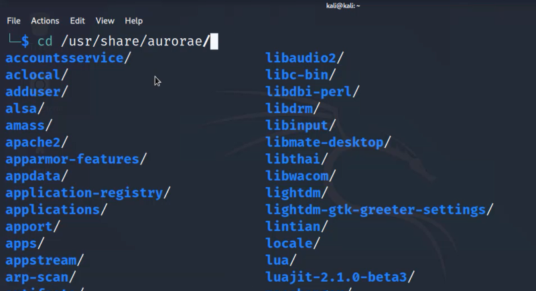Click the arp-scan/ directory entry
This screenshot has height=291, width=536.
coord(41,278)
